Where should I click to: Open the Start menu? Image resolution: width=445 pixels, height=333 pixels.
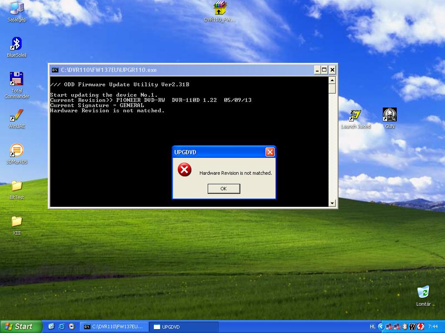pyautogui.click(x=21, y=326)
